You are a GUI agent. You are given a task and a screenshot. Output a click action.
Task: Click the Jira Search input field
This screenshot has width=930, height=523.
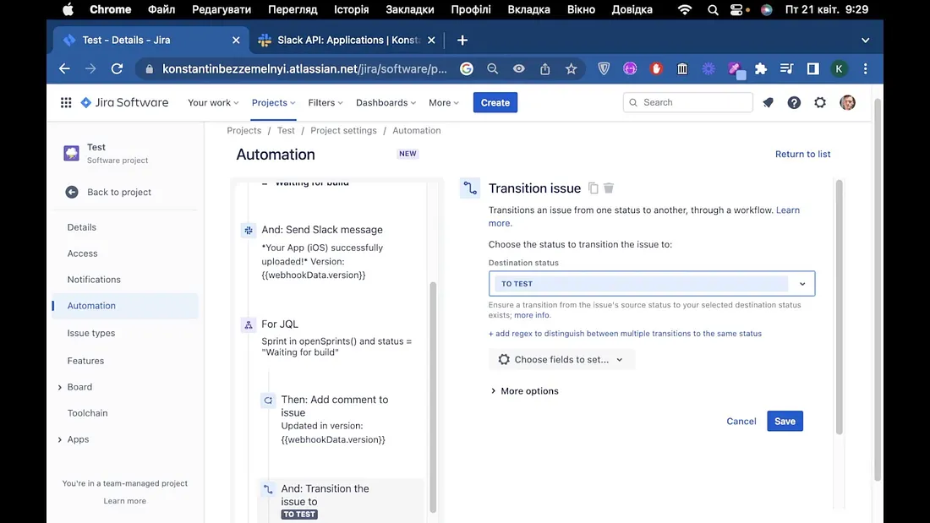(688, 102)
